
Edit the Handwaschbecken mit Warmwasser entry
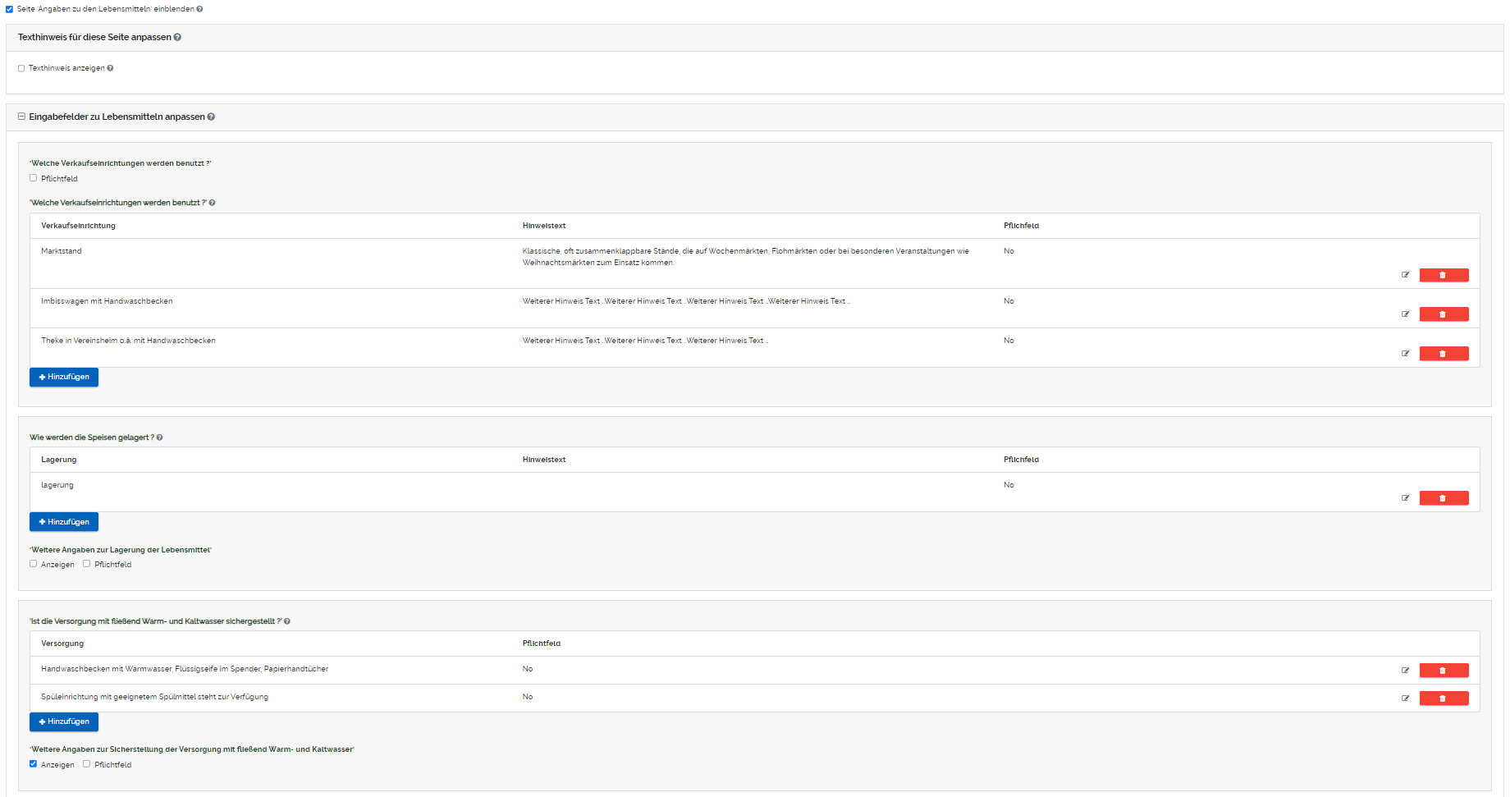coord(1405,671)
